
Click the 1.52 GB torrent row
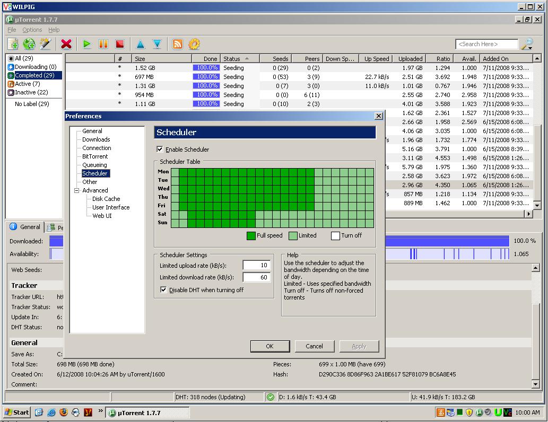[299, 68]
